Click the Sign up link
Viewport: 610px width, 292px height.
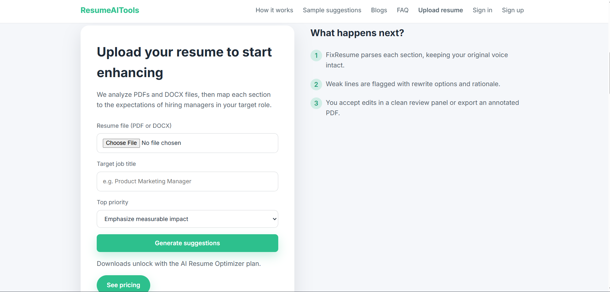tap(513, 10)
